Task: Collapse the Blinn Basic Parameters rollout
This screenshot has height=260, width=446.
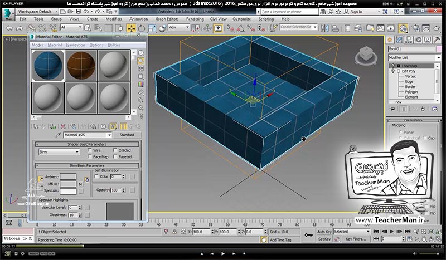Action: point(87,165)
